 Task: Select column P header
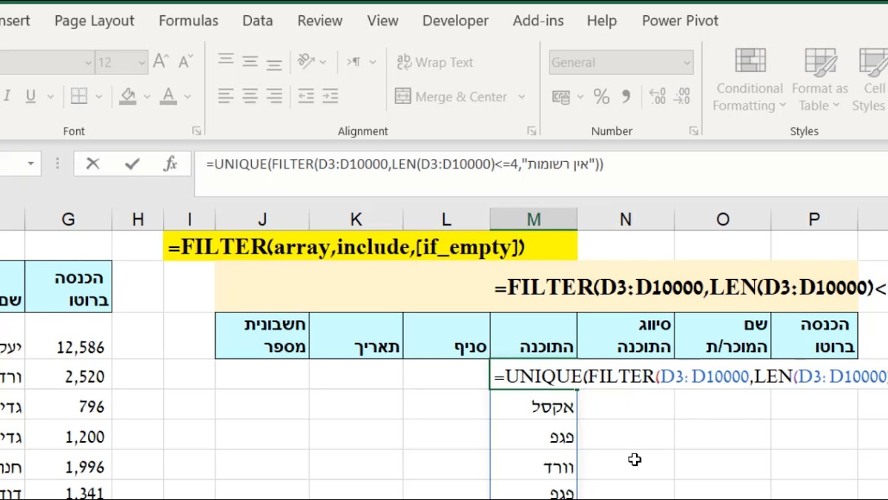[814, 219]
